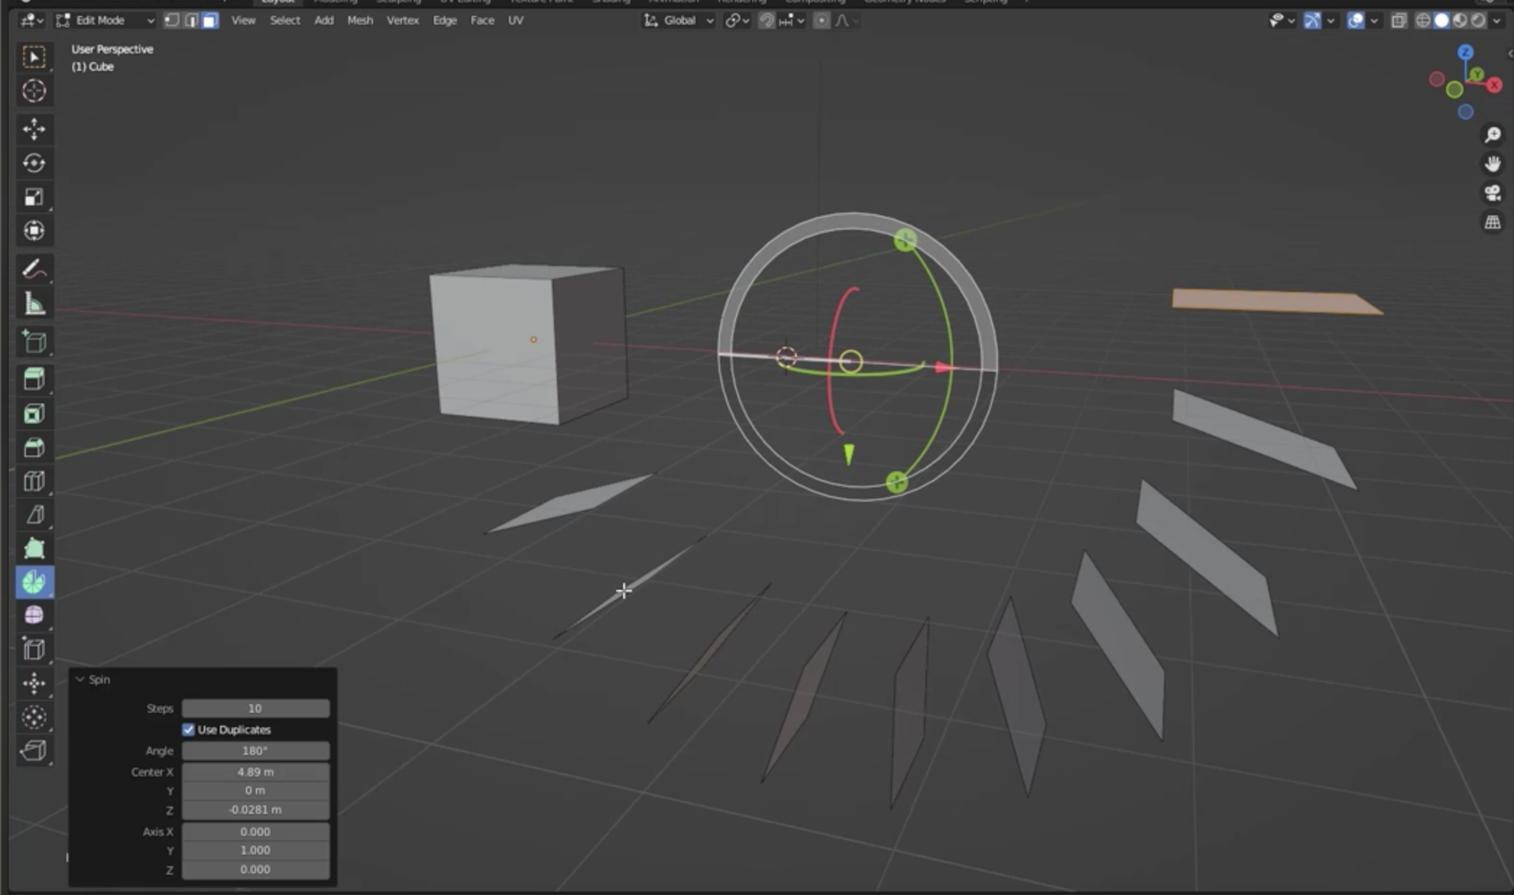Choose the Extrude Region tool

(x=34, y=379)
